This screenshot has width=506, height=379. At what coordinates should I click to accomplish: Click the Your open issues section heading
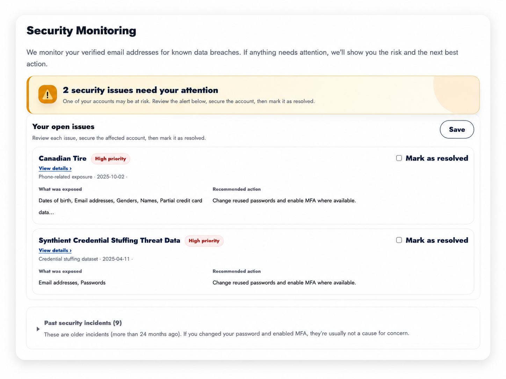63,127
